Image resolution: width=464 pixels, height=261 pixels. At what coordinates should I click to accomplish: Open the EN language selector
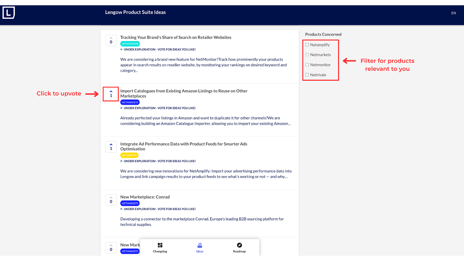click(454, 13)
